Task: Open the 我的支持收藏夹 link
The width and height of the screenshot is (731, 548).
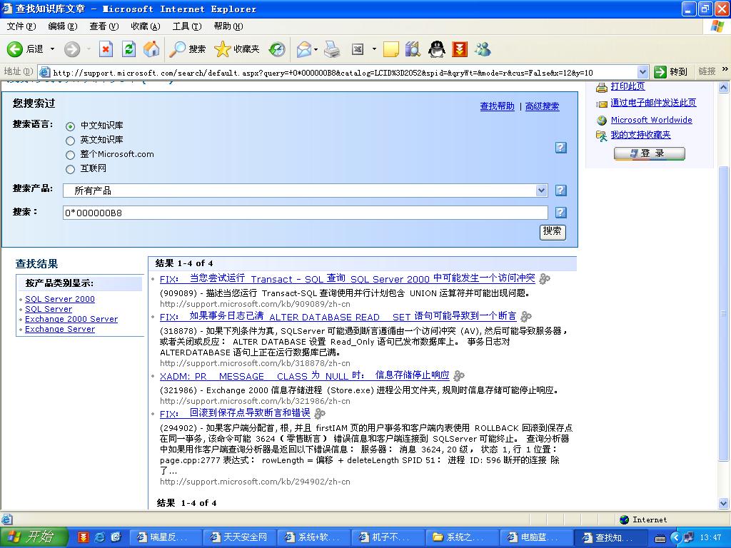Action: pos(640,135)
